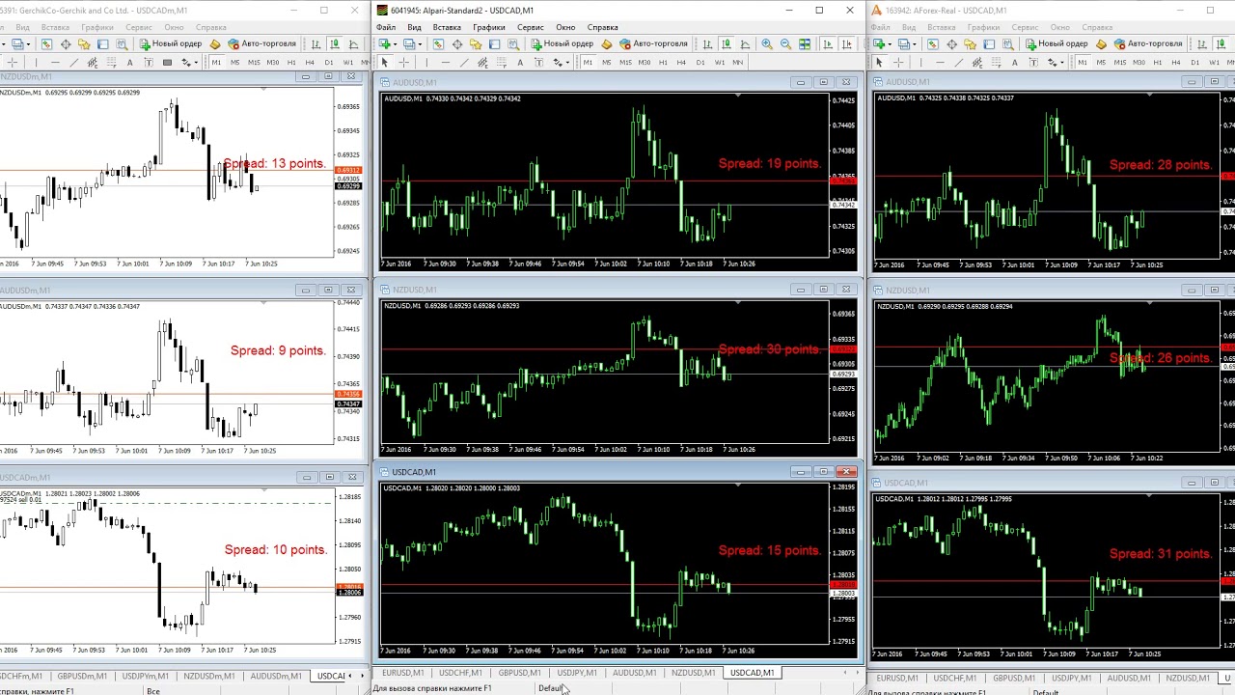Viewport: 1235px width, 695px height.
Task: Click USDCAD,M1 chart area in Alpari window
Action: coord(604,565)
